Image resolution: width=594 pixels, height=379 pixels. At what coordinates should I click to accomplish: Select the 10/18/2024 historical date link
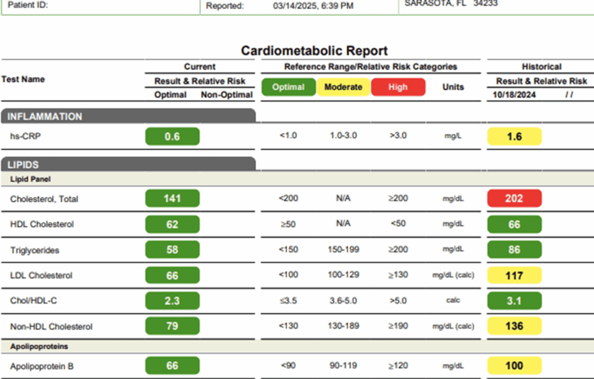(514, 95)
